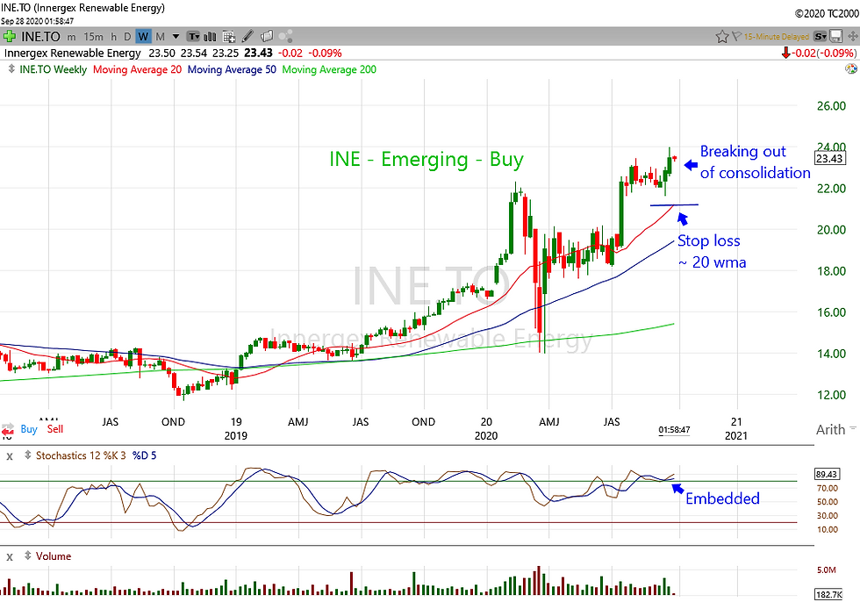
Task: Open the INE.TO Weekly plot label
Action: pos(54,69)
